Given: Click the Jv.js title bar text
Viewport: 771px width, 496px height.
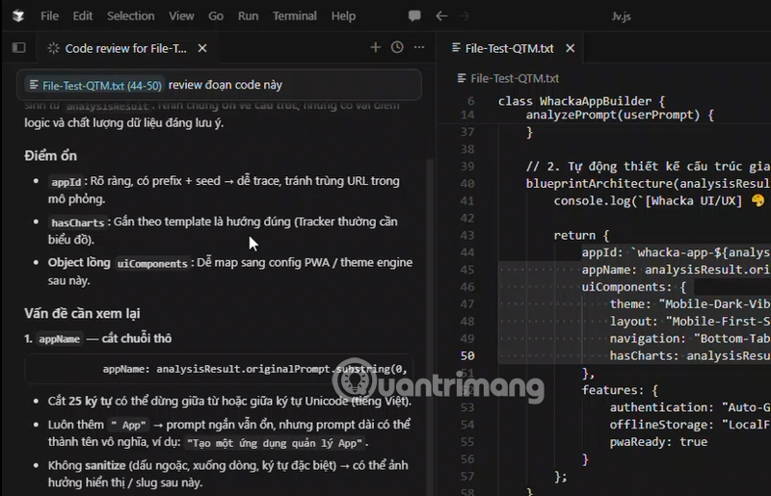Looking at the screenshot, I should [x=621, y=16].
